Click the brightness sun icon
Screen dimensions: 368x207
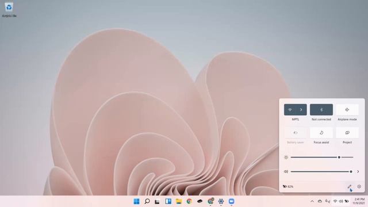point(286,157)
